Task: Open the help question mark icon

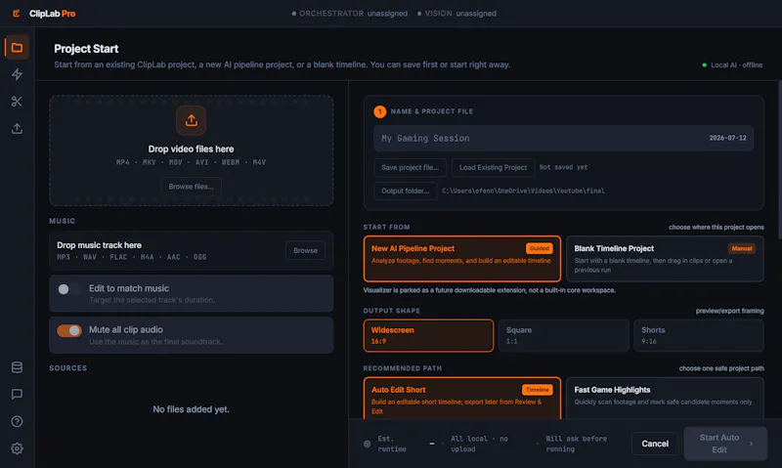Action: pyautogui.click(x=17, y=422)
